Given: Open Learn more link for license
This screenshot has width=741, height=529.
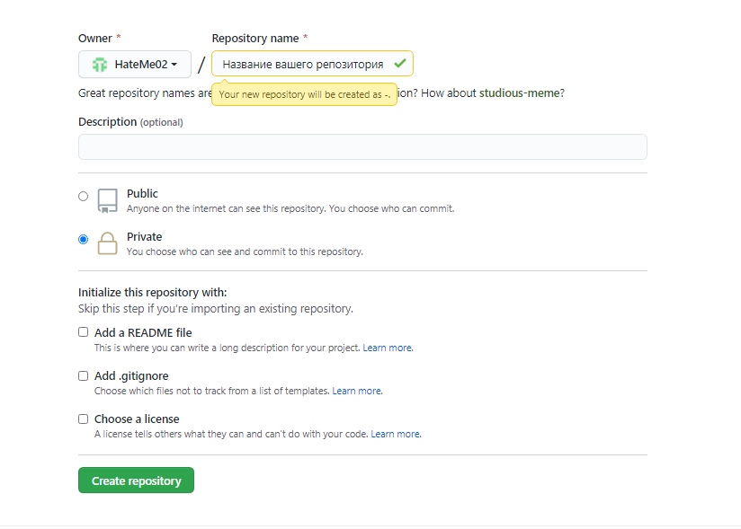Looking at the screenshot, I should (x=396, y=434).
